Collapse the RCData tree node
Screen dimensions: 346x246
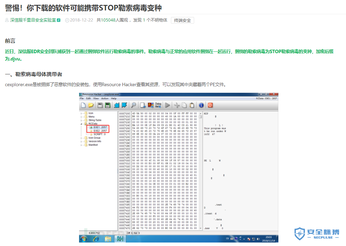tap(82, 124)
